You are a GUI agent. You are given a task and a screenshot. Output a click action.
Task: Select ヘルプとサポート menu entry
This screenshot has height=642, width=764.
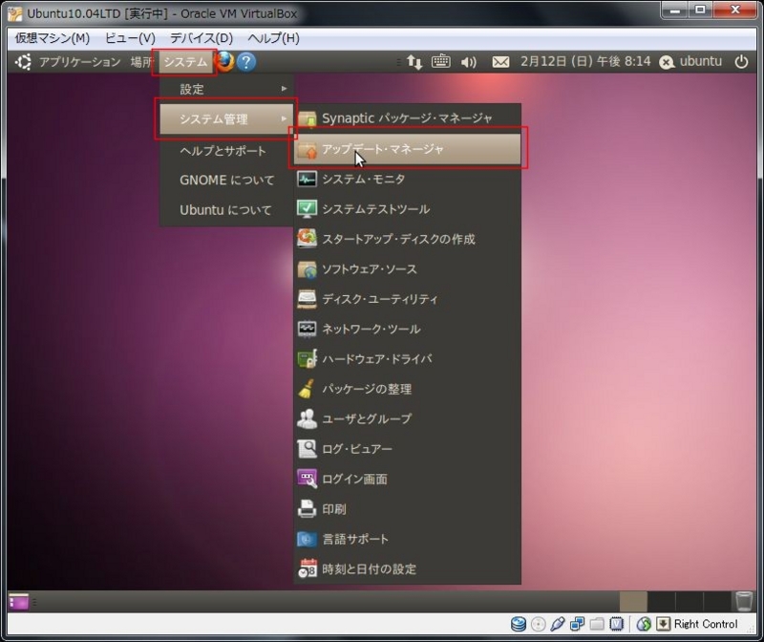click(226, 151)
